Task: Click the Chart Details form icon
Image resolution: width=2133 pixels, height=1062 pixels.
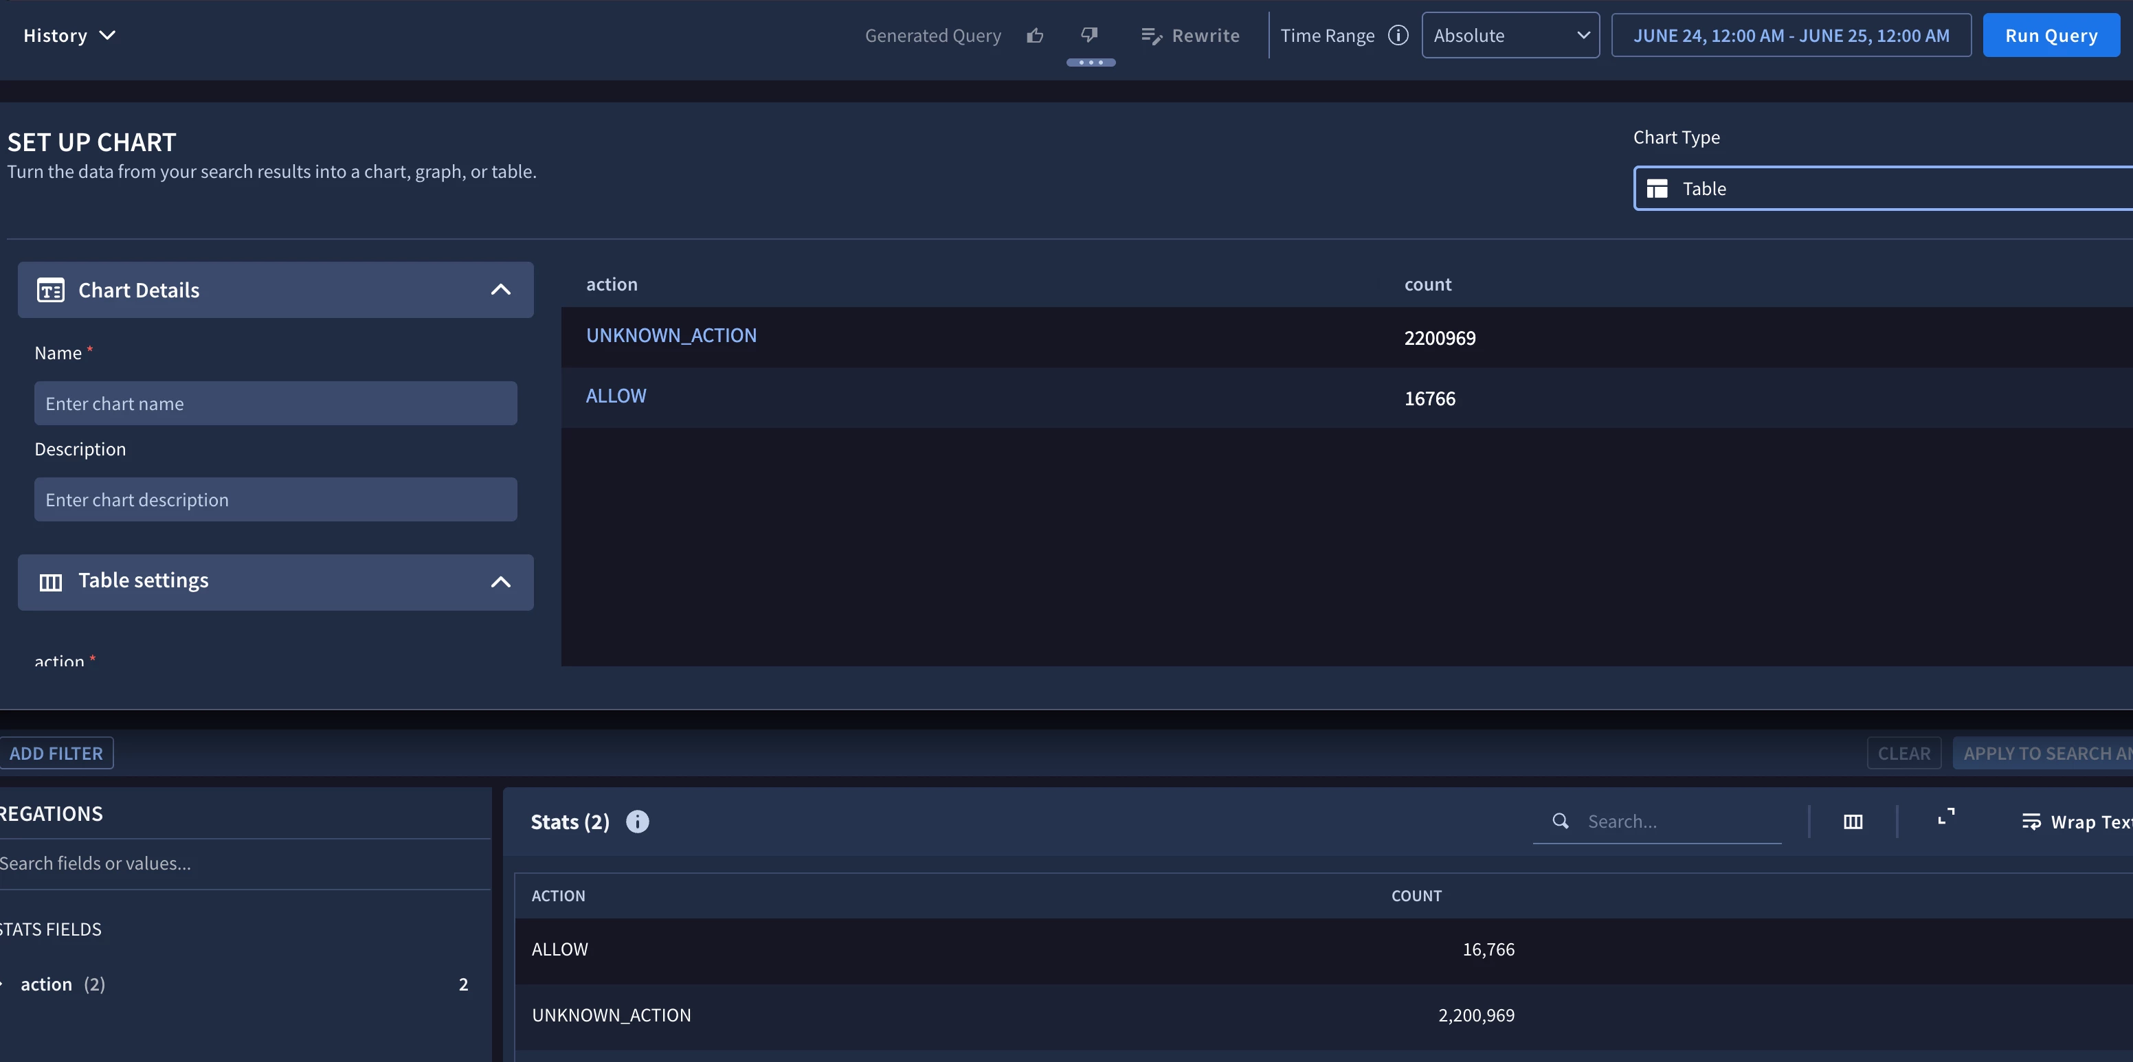Action: (x=51, y=291)
